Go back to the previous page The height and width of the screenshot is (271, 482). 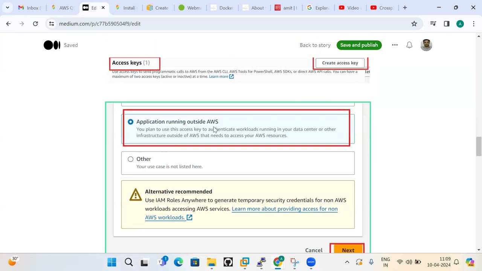coord(8,24)
